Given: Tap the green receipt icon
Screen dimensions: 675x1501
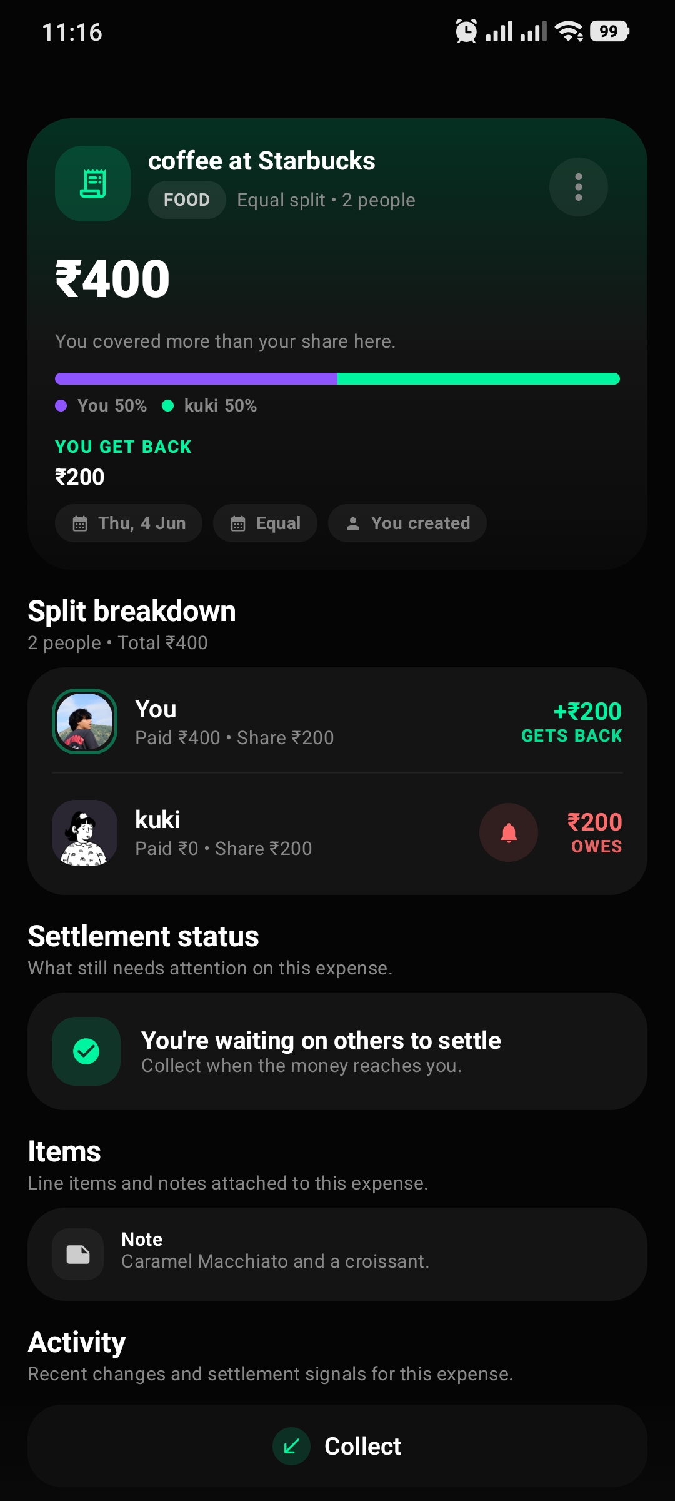Looking at the screenshot, I should (92, 184).
